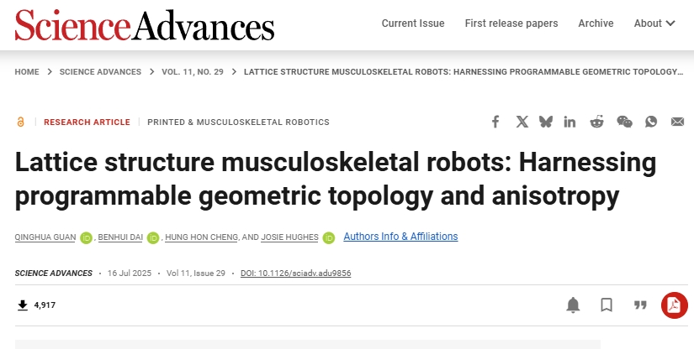Expand the About dropdown menu
Viewport: 694px width, 349px height.
pyautogui.click(x=654, y=23)
